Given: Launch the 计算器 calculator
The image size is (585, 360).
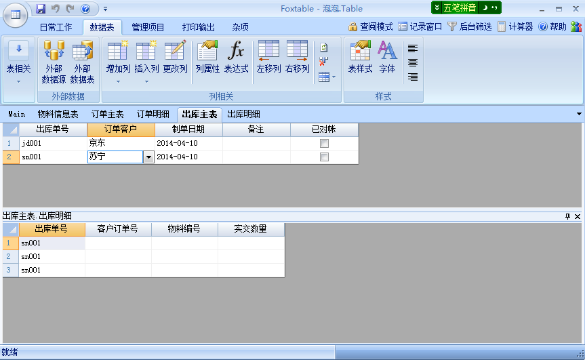Looking at the screenshot, I should (x=515, y=26).
